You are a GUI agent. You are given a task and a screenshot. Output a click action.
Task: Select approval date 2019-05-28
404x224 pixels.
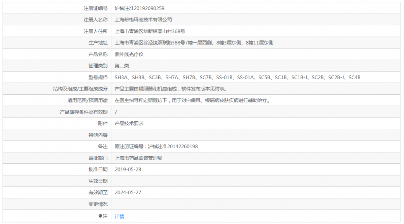point(128,169)
